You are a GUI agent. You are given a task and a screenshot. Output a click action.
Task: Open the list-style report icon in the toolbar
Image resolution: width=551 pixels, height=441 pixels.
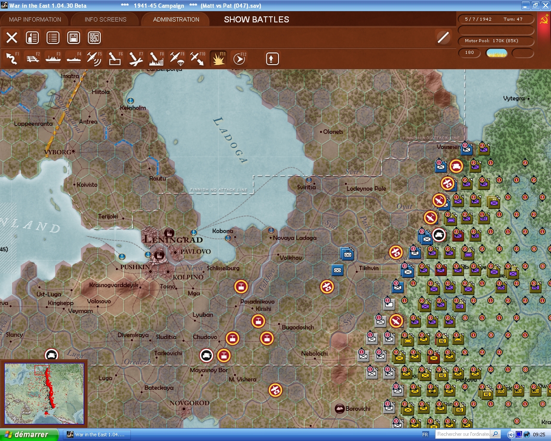(x=53, y=38)
